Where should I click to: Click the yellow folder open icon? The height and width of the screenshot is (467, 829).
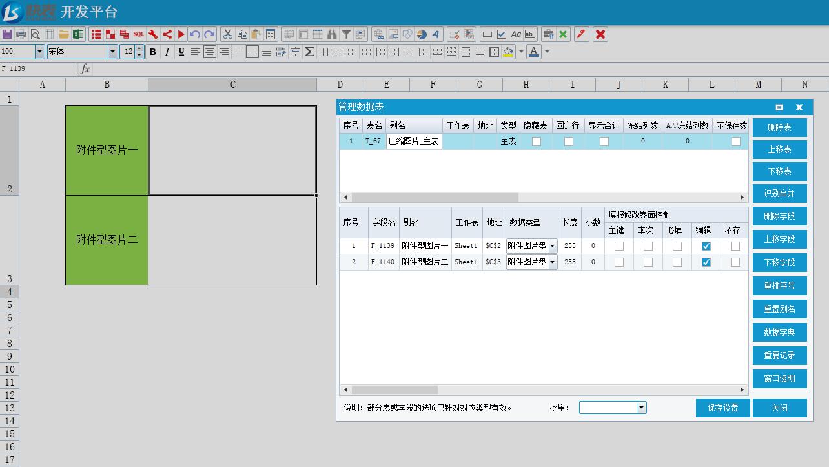64,34
